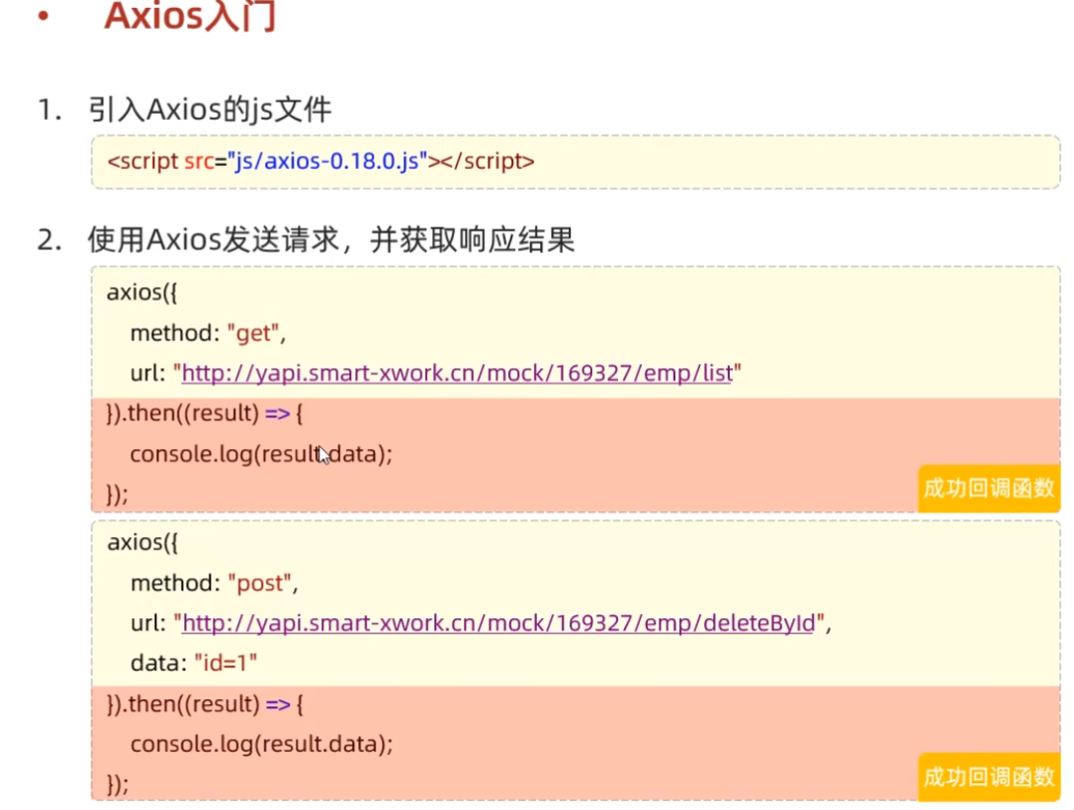Open the emp/list mock URL link
The height and width of the screenshot is (810, 1074).
457,374
